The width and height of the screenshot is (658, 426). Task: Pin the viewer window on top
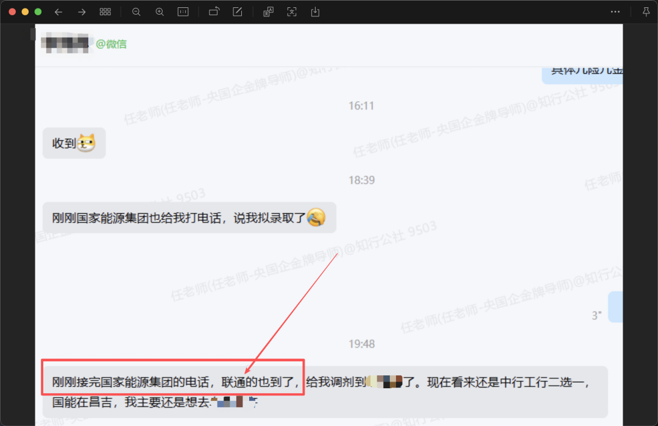click(646, 12)
